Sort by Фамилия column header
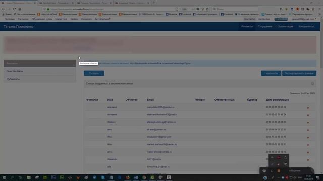The height and width of the screenshot is (181, 323). [x=92, y=100]
